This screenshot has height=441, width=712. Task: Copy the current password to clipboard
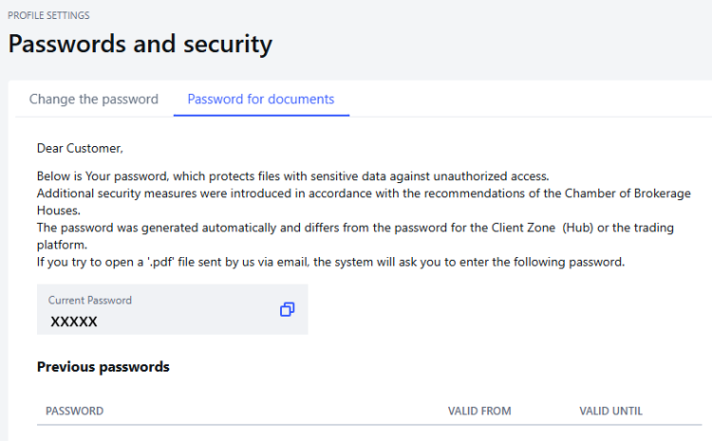coord(287,309)
